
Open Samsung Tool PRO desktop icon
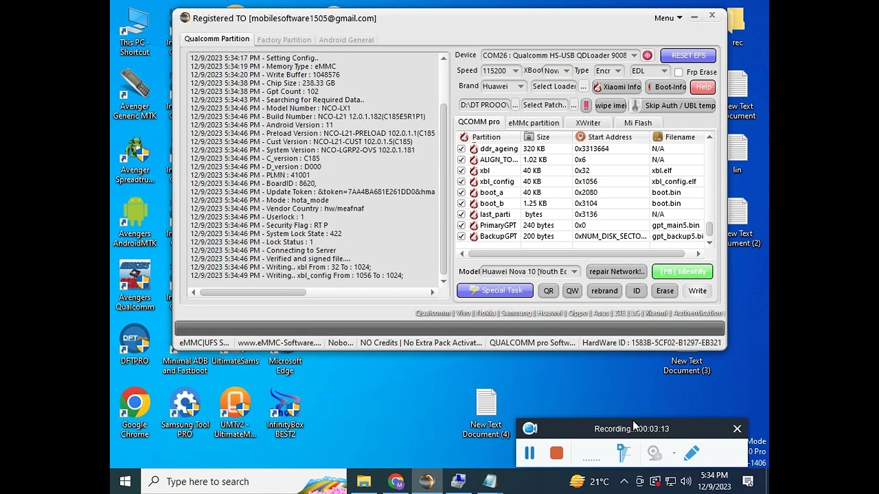(x=185, y=413)
